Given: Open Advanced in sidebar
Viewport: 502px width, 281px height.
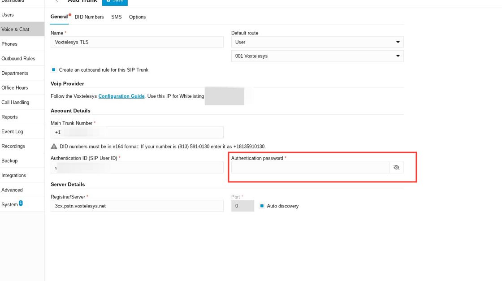Looking at the screenshot, I should 22,190.
